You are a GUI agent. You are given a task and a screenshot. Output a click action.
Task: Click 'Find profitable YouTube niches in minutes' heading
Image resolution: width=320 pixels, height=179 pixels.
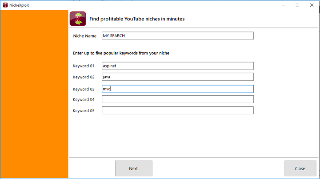pyautogui.click(x=137, y=19)
